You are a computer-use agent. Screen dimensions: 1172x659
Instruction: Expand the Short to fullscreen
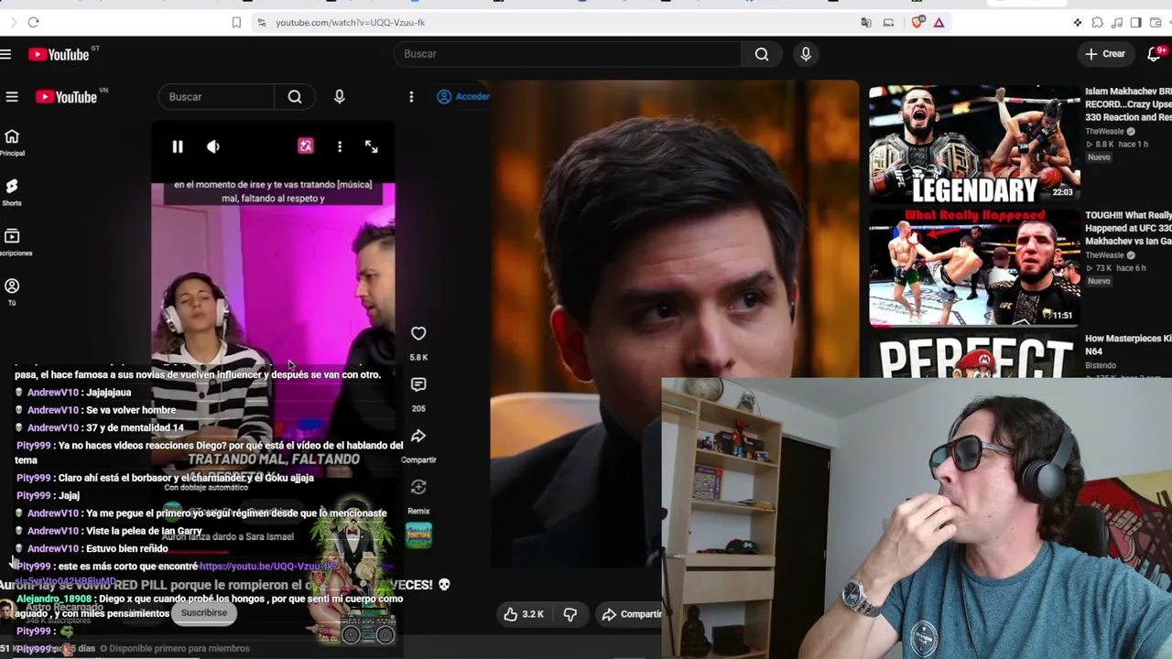371,146
